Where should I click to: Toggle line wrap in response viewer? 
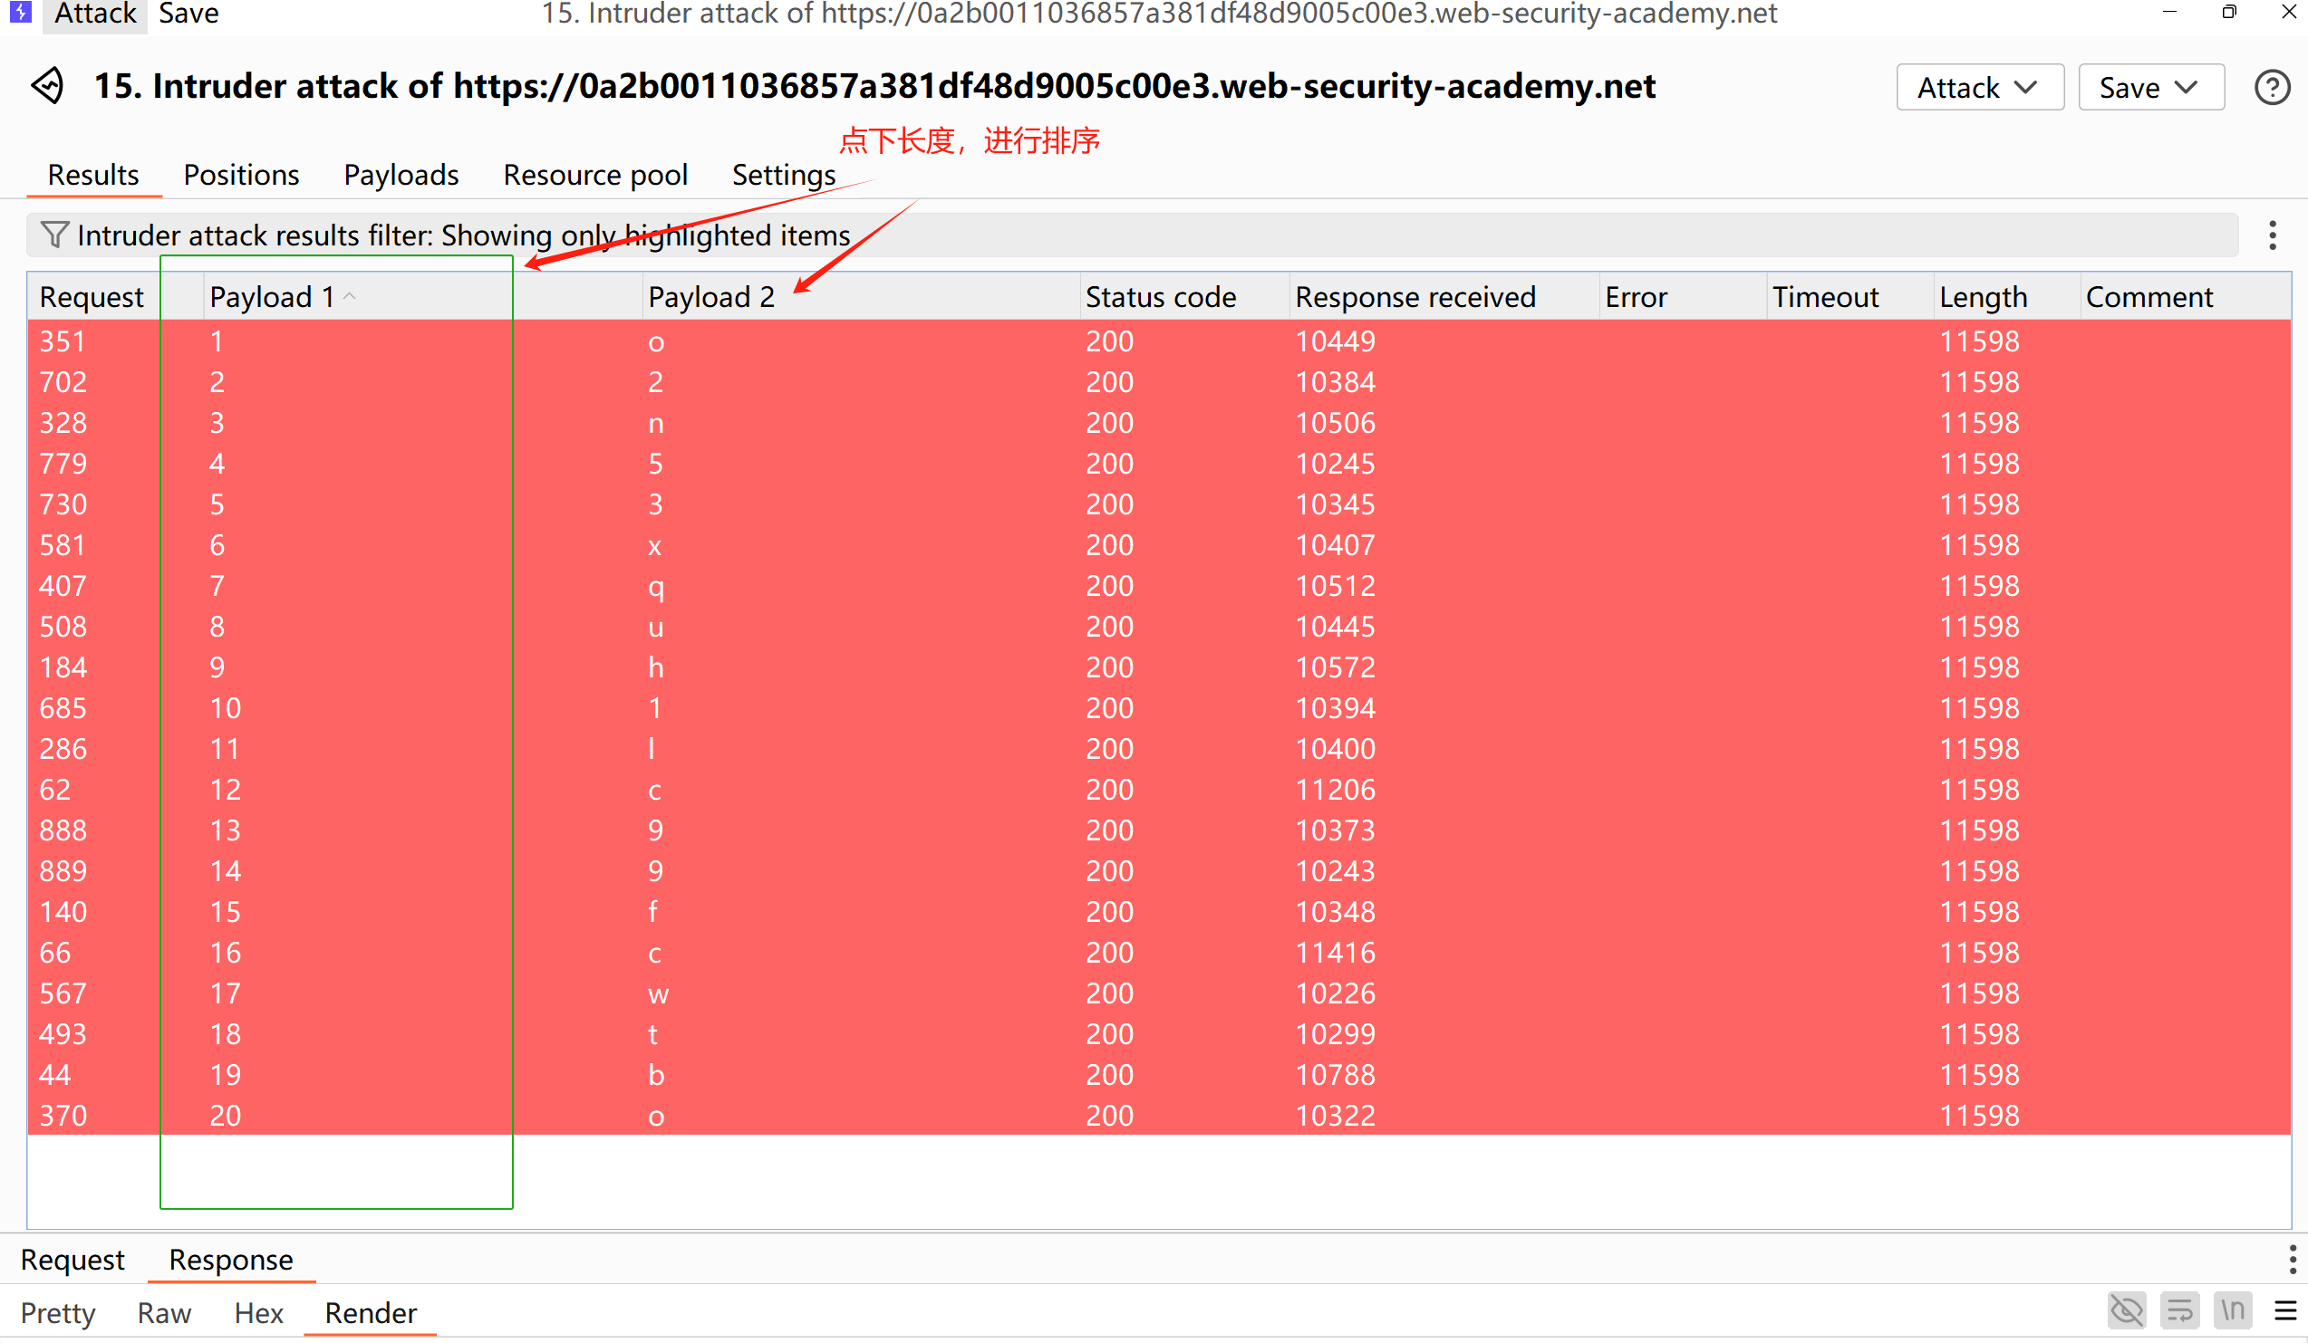click(x=2180, y=1311)
